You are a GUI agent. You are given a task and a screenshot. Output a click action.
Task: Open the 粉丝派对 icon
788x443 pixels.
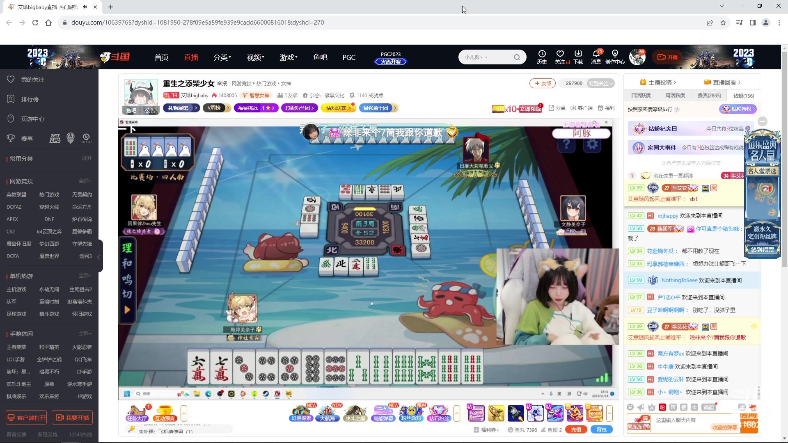coord(411,413)
